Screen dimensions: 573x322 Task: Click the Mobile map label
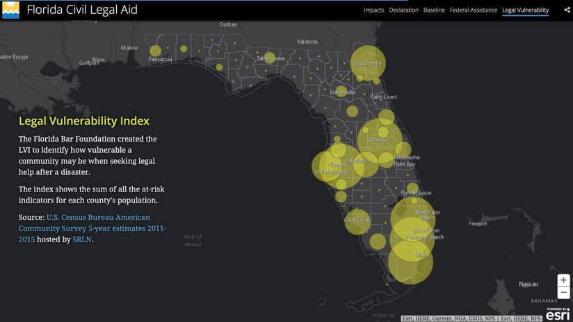[x=129, y=48]
